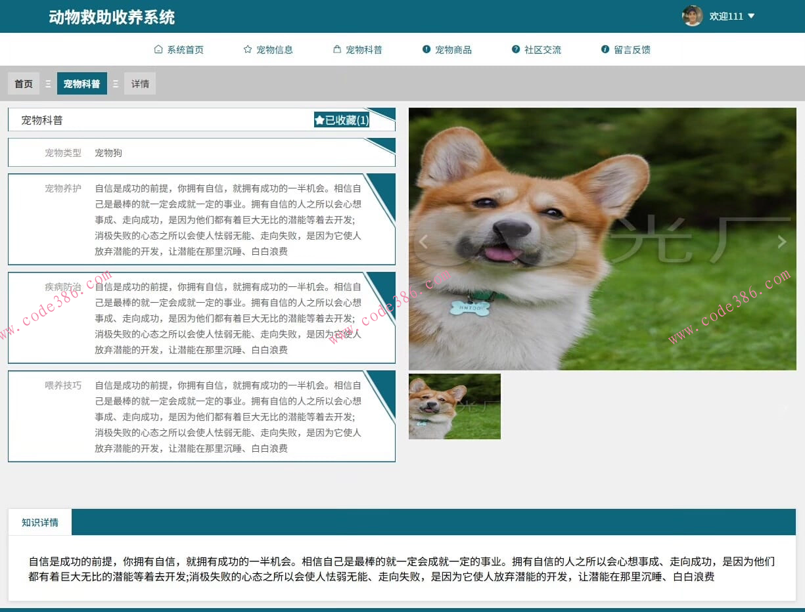Screen dimensions: 805x612
Task: Open the 留言反馈 navigation item
Action: pyautogui.click(x=632, y=50)
